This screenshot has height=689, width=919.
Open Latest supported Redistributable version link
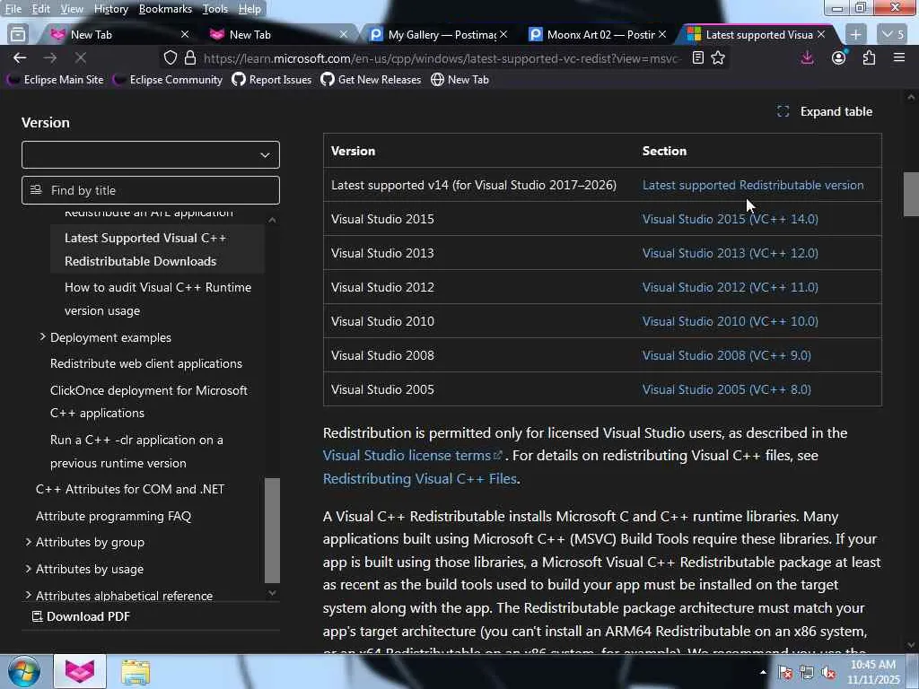click(753, 185)
